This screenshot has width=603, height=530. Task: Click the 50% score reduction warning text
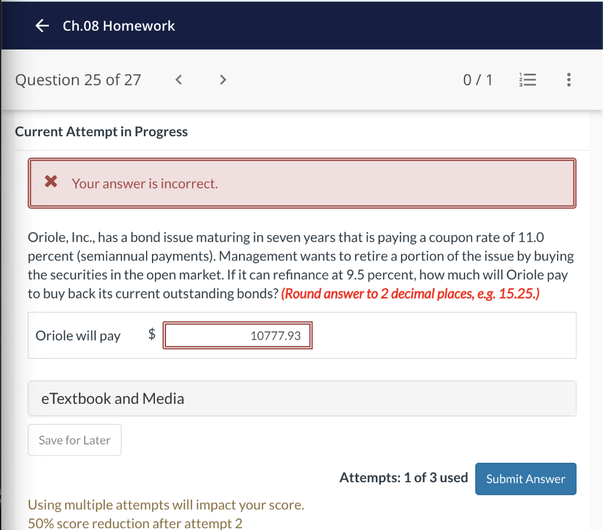pyautogui.click(x=135, y=522)
